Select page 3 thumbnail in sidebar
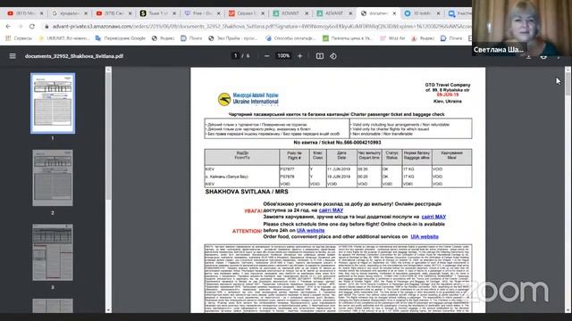Image resolution: width=572 pixels, height=321 pixels. pyautogui.click(x=53, y=252)
